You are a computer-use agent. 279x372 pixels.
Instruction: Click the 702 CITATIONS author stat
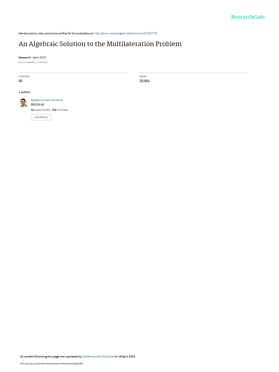click(x=60, y=110)
